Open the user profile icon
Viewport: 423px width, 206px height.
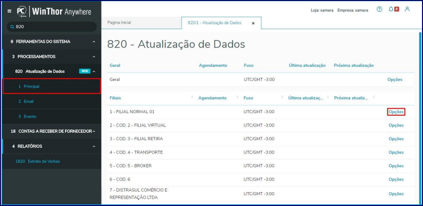coord(407,9)
